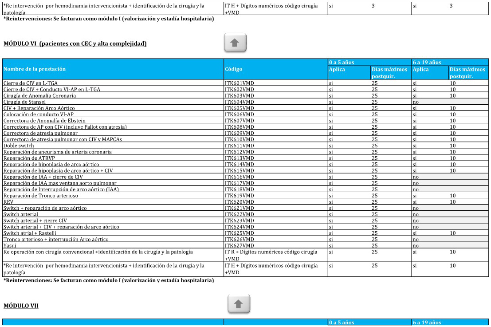Select the 'Cirugía de Stansel' row name
The image size is (491, 327).
pyautogui.click(x=24, y=102)
